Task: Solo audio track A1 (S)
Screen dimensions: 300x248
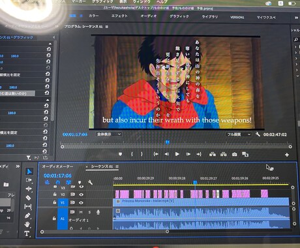Action: [x=89, y=212]
